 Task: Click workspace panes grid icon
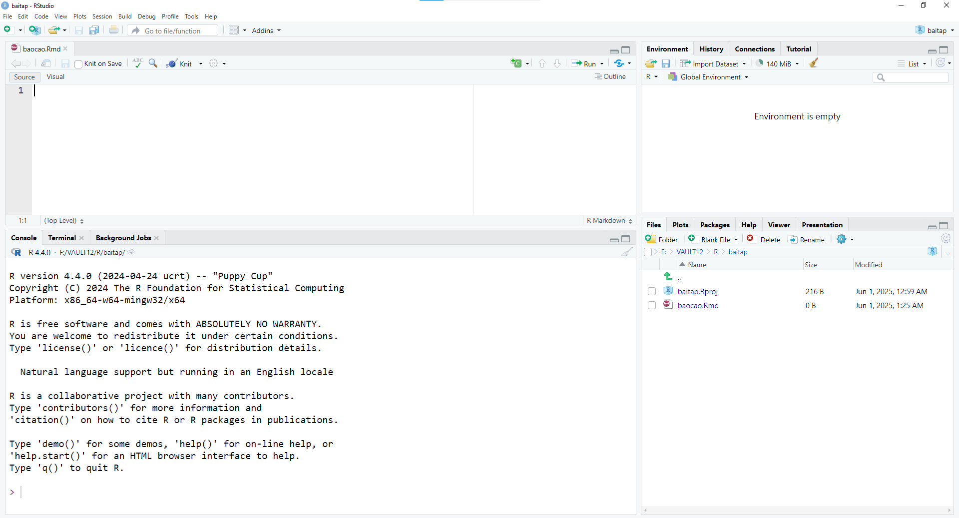point(234,30)
